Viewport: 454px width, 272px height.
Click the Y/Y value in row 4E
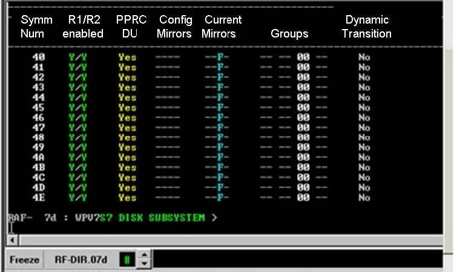[x=77, y=198]
